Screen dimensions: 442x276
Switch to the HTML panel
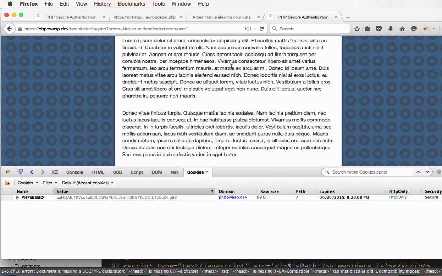98,172
